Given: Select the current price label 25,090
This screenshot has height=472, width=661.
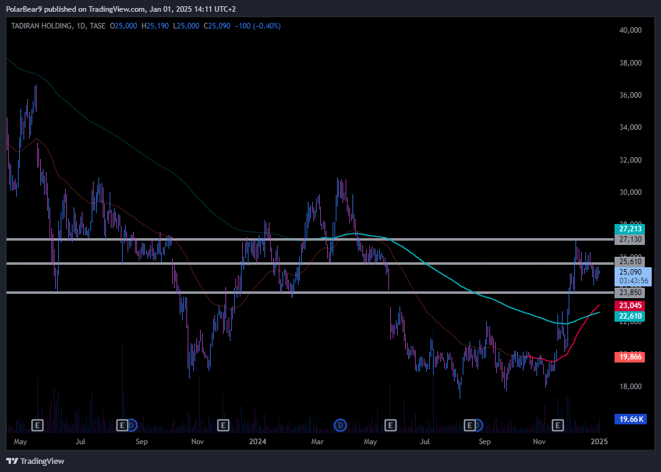Looking at the screenshot, I should (x=631, y=272).
